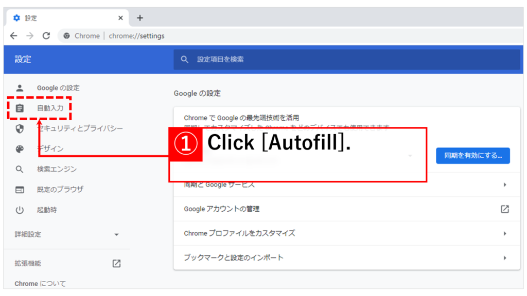This screenshot has height=296, width=527.
Task: Click Chrome で Google の最先端技術を活用 text
Action: (x=241, y=118)
